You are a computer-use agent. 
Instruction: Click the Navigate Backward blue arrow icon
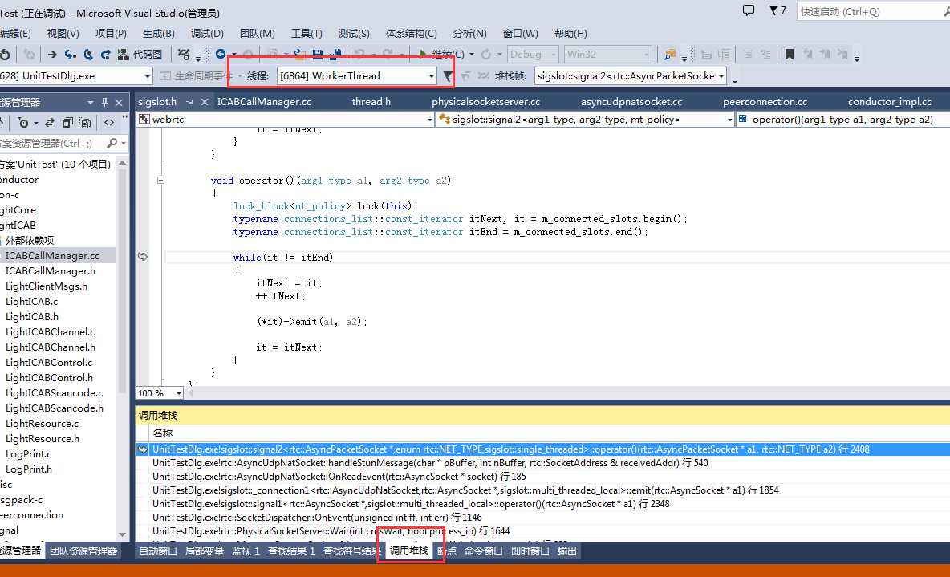point(221,54)
